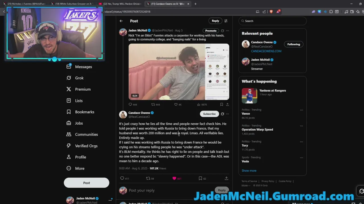Bookmark Candace Owens' post showing 62
Screen dimensions: 364x204
202,178
